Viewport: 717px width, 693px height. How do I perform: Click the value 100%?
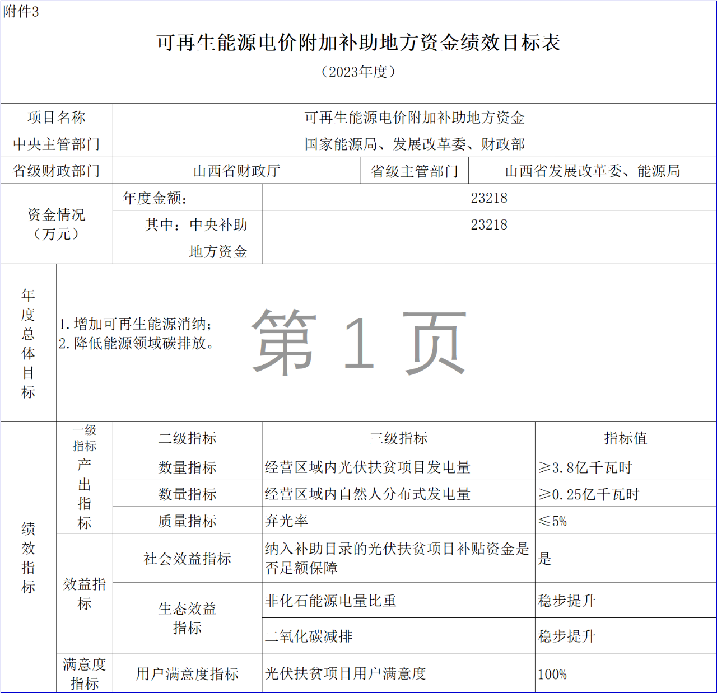pyautogui.click(x=626, y=673)
